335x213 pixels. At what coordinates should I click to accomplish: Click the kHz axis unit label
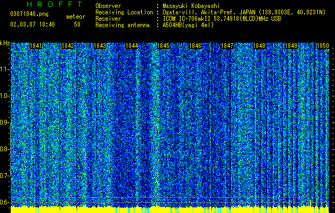coord(5,43)
